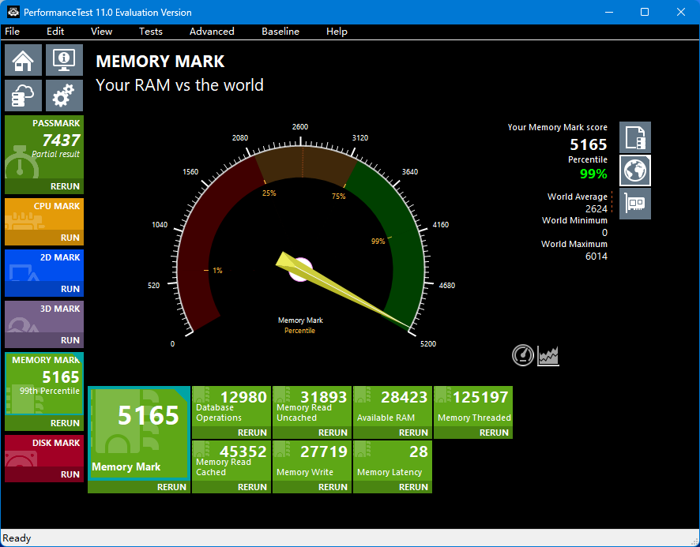This screenshot has height=547, width=700.
Task: Click the memory hardware card icon
Action: click(x=635, y=204)
